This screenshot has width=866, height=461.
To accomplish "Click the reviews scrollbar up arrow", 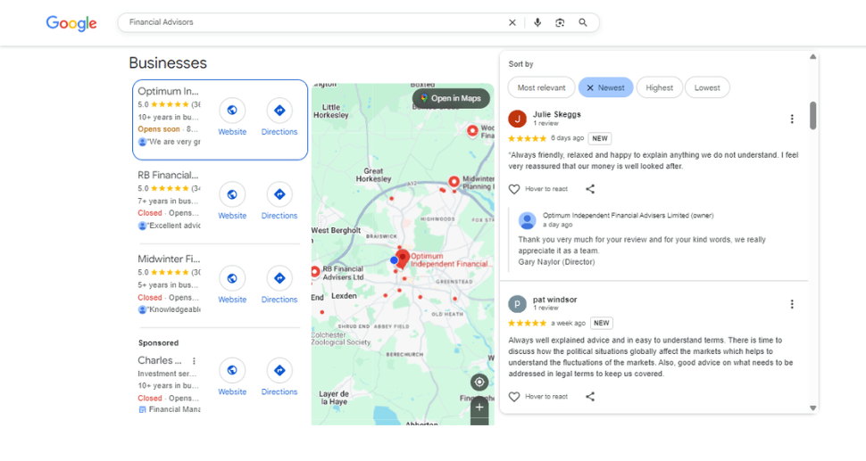I will tap(813, 57).
